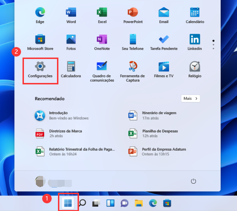Launch Quadro de comunicações

[102, 71]
